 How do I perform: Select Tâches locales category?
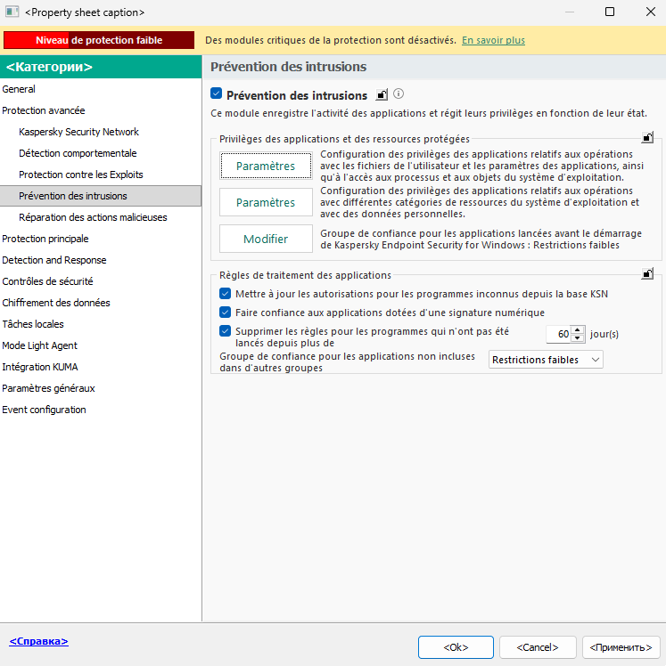click(101, 324)
